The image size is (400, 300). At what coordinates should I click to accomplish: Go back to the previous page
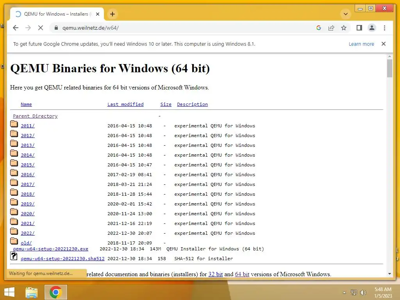coord(16,28)
